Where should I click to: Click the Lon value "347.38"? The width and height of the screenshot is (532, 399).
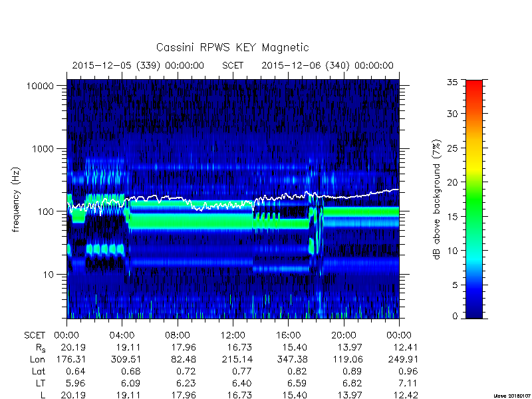[x=292, y=359]
